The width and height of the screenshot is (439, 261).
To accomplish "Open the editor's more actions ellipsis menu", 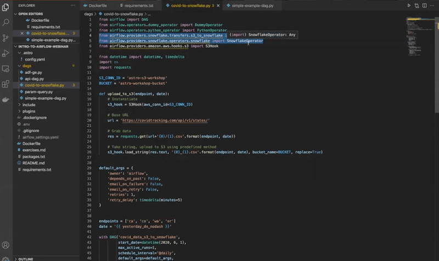I will (432, 5).
